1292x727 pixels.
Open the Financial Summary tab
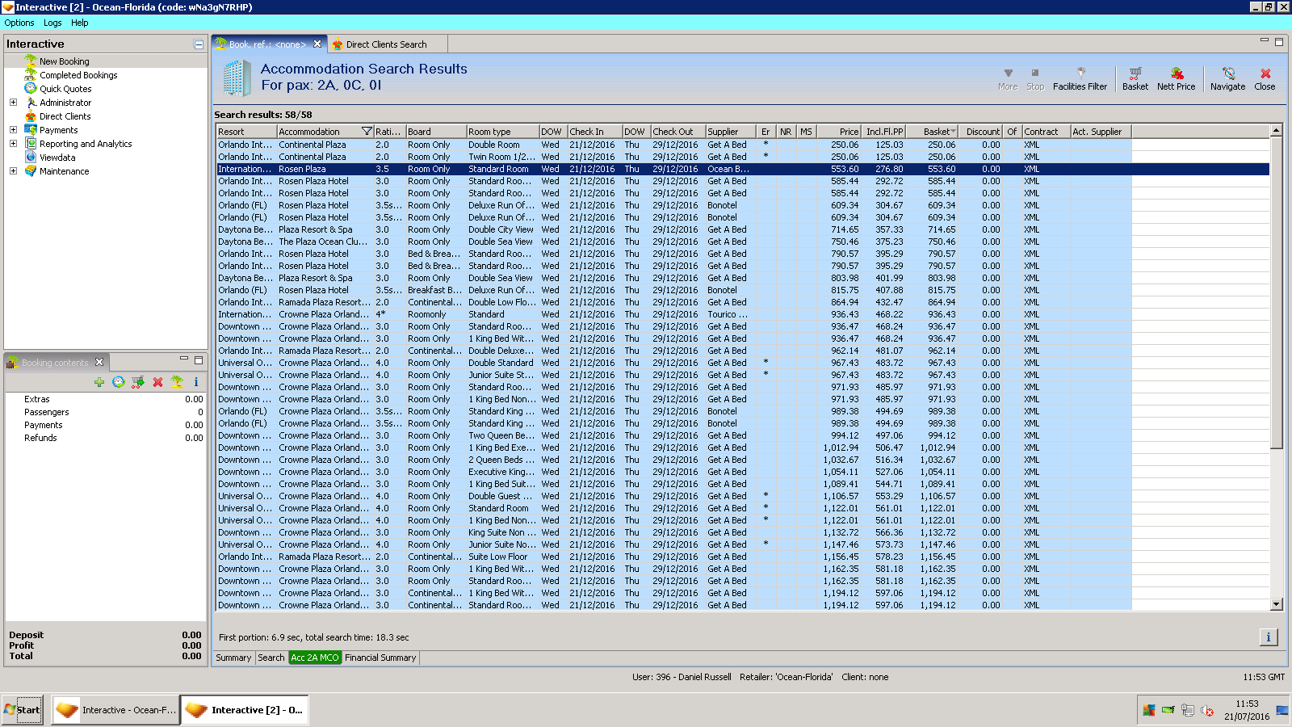coord(380,658)
